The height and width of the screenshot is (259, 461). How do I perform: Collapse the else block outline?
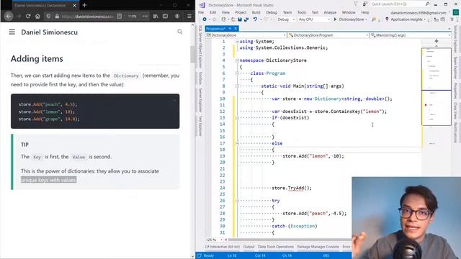pos(237,143)
